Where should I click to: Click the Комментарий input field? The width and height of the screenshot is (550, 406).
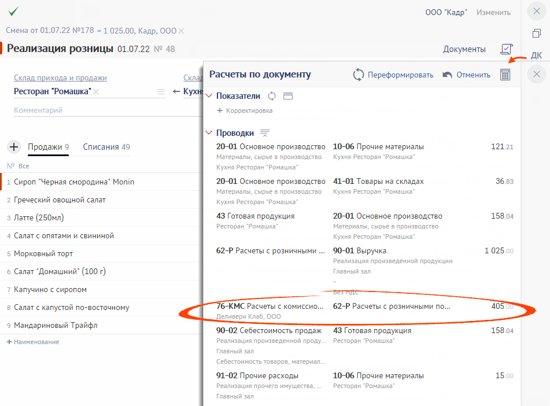(87, 110)
